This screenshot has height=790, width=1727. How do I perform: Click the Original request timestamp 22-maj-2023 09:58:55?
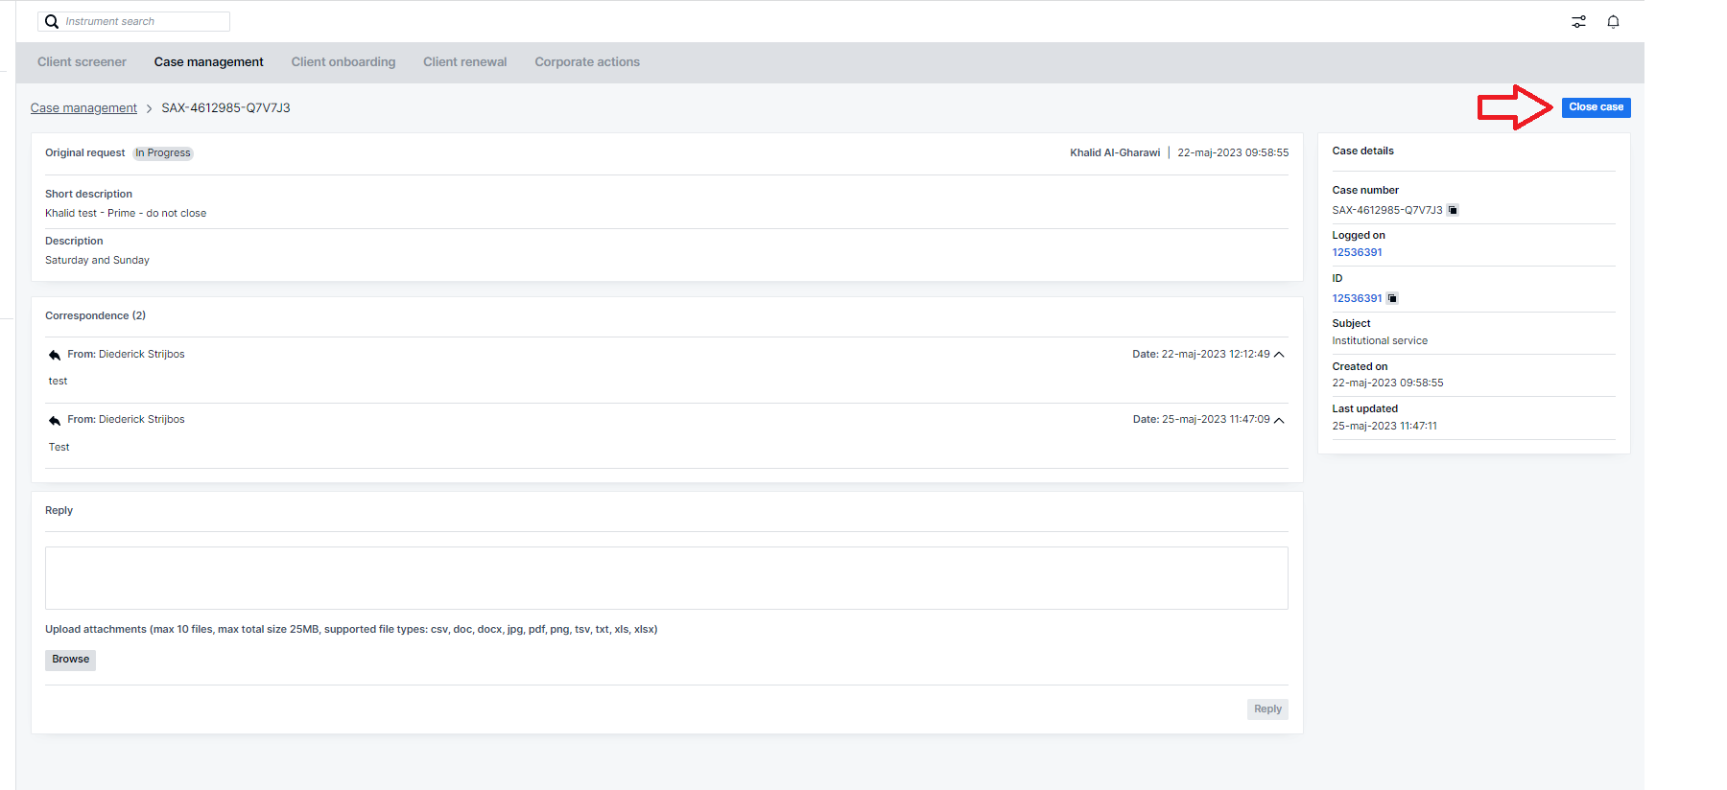click(x=1233, y=153)
